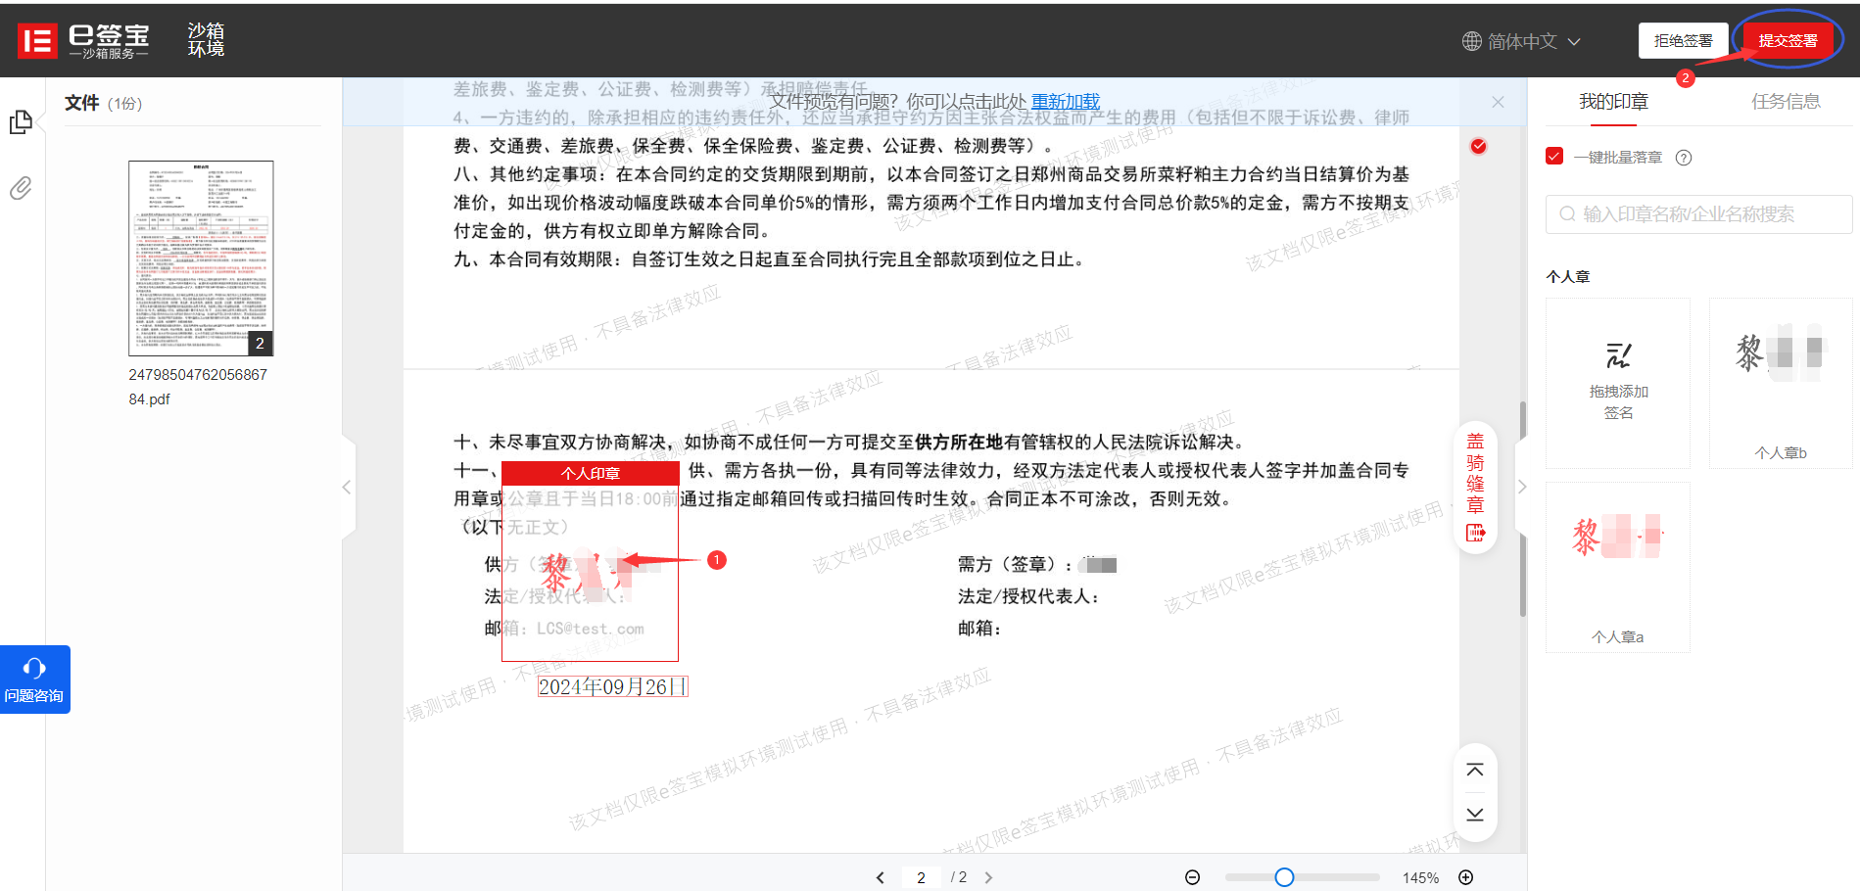The image size is (1860, 891).
Task: Click 提交签署 button
Action: tap(1788, 41)
